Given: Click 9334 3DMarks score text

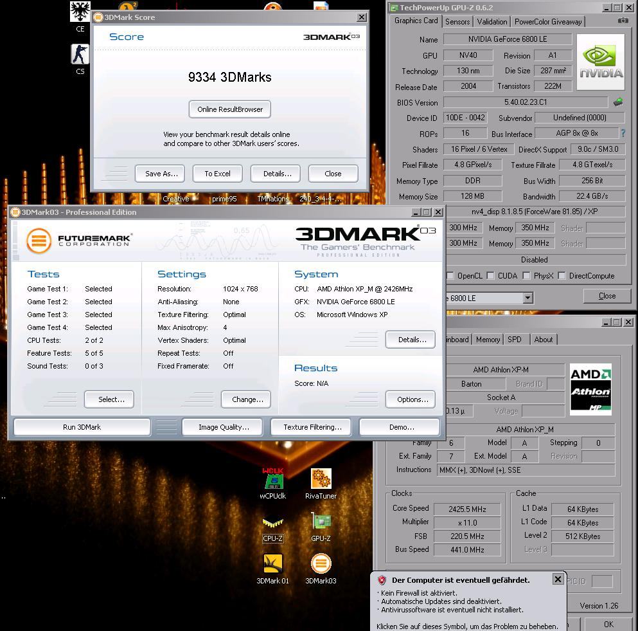Looking at the screenshot, I should coord(229,77).
